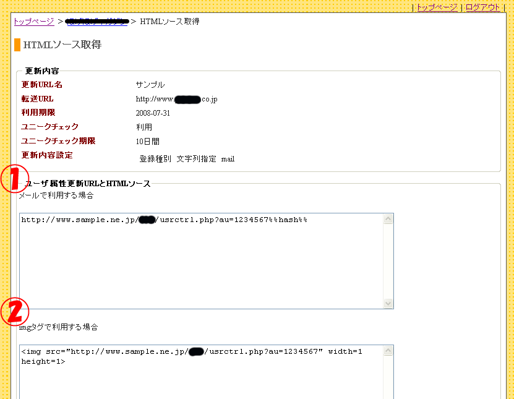The width and height of the screenshot is (514, 399).
Task: Click the ログアウト link
Action: pos(482,7)
